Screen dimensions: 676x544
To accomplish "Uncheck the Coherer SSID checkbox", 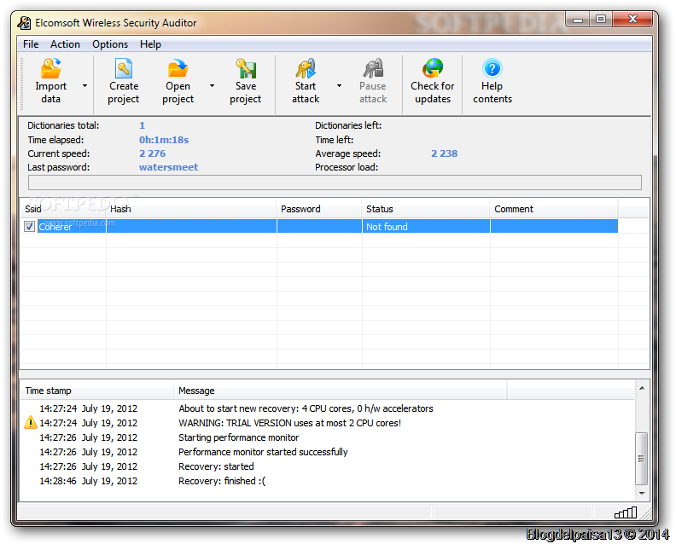I will click(x=29, y=226).
